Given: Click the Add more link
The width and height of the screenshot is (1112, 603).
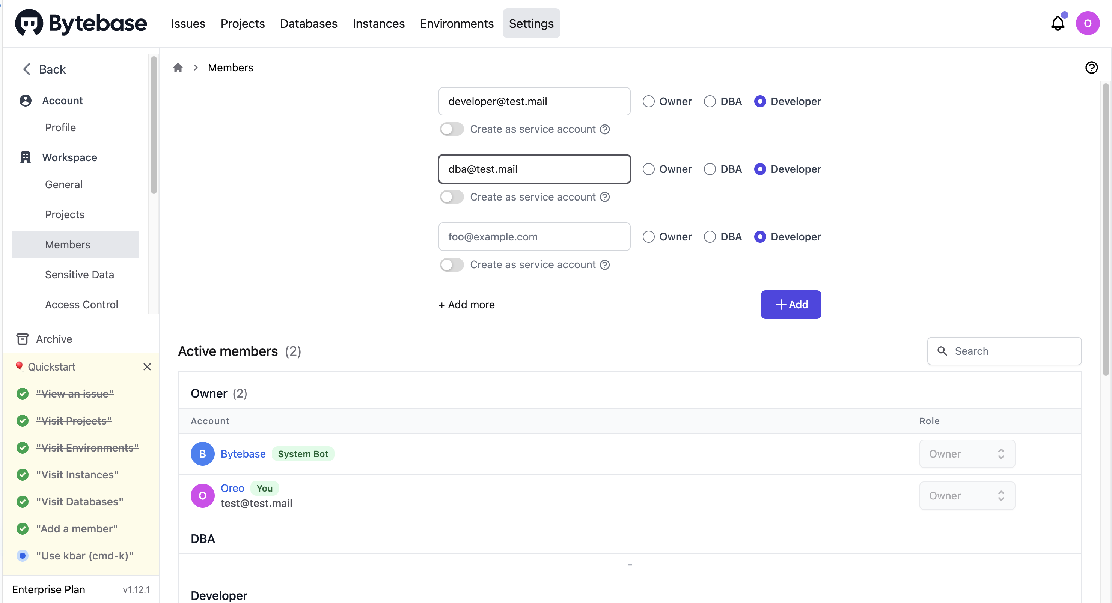Looking at the screenshot, I should 467,304.
